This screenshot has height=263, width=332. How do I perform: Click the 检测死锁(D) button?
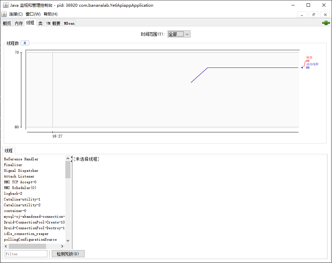(x=68, y=254)
